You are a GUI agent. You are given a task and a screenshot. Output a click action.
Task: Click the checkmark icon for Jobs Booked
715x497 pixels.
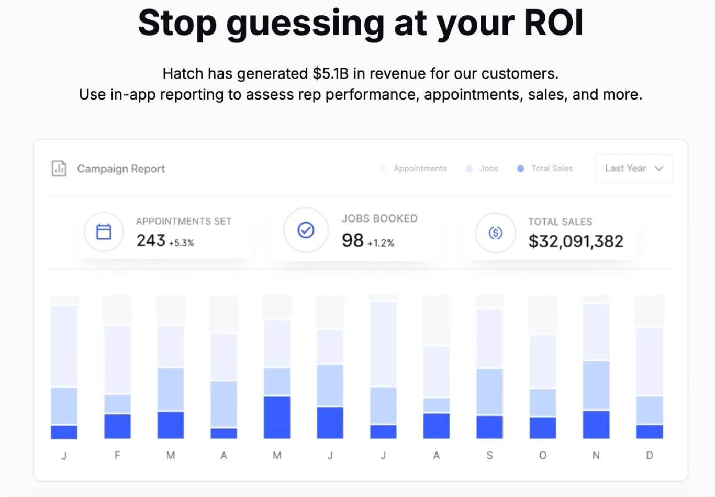tap(306, 230)
